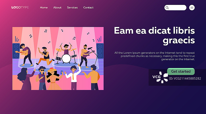Click the LOGOTYPE logo
206x114 pixels.
tap(20, 7)
